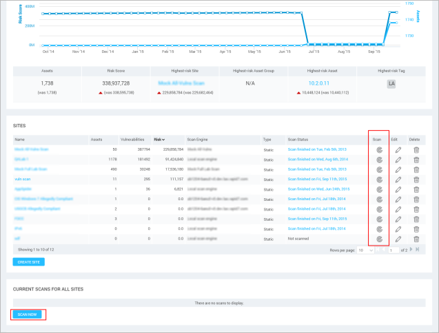This screenshot has width=439, height=333.
Task: Edit the site with 490 assets
Action: (x=398, y=168)
